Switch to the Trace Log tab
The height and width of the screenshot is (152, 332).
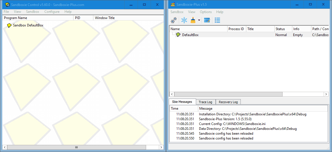(205, 102)
